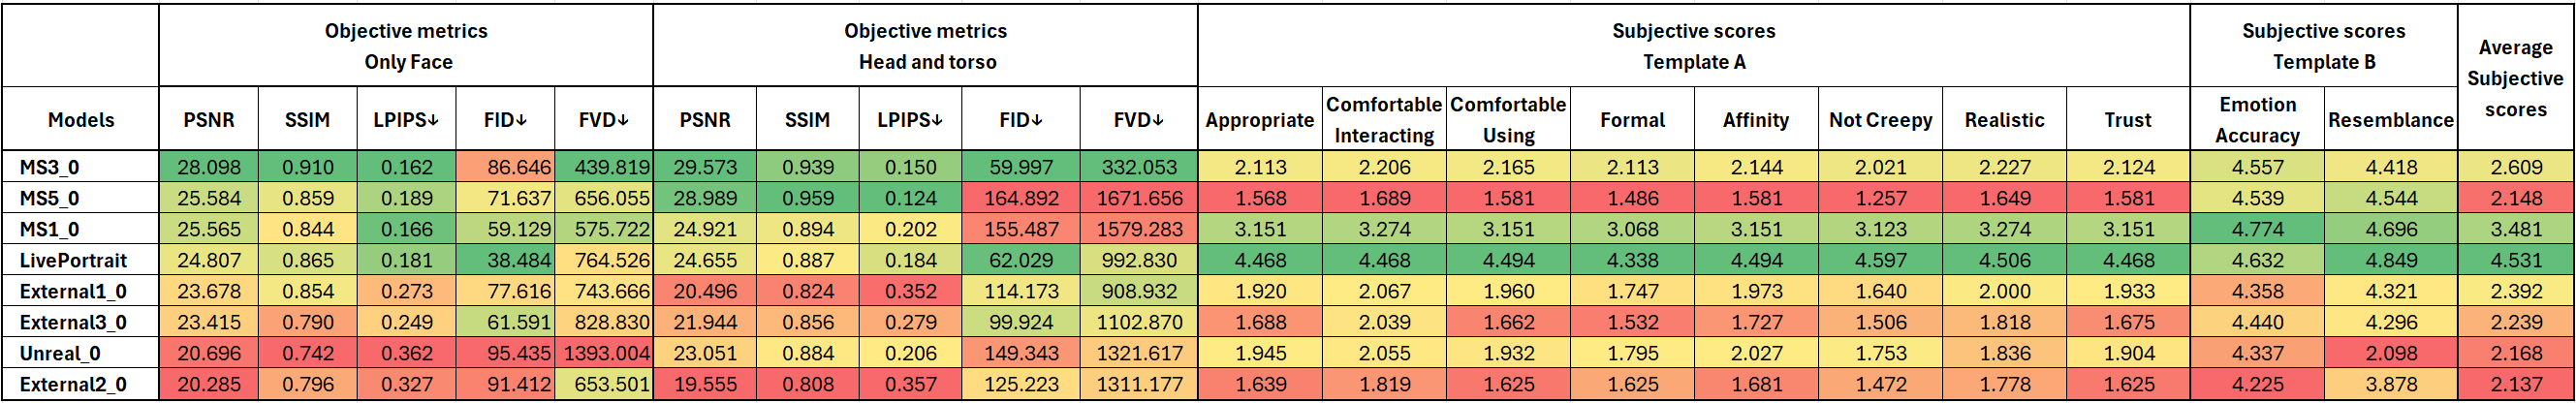2576x403 pixels.
Task: Select LivePortrait's Not Creepy score 4.597
Action: (x=1880, y=260)
